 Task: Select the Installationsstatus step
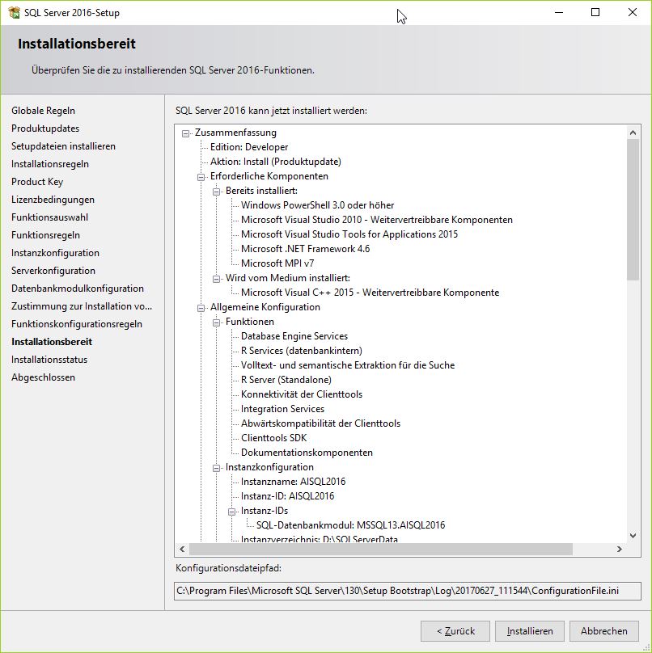49,360
